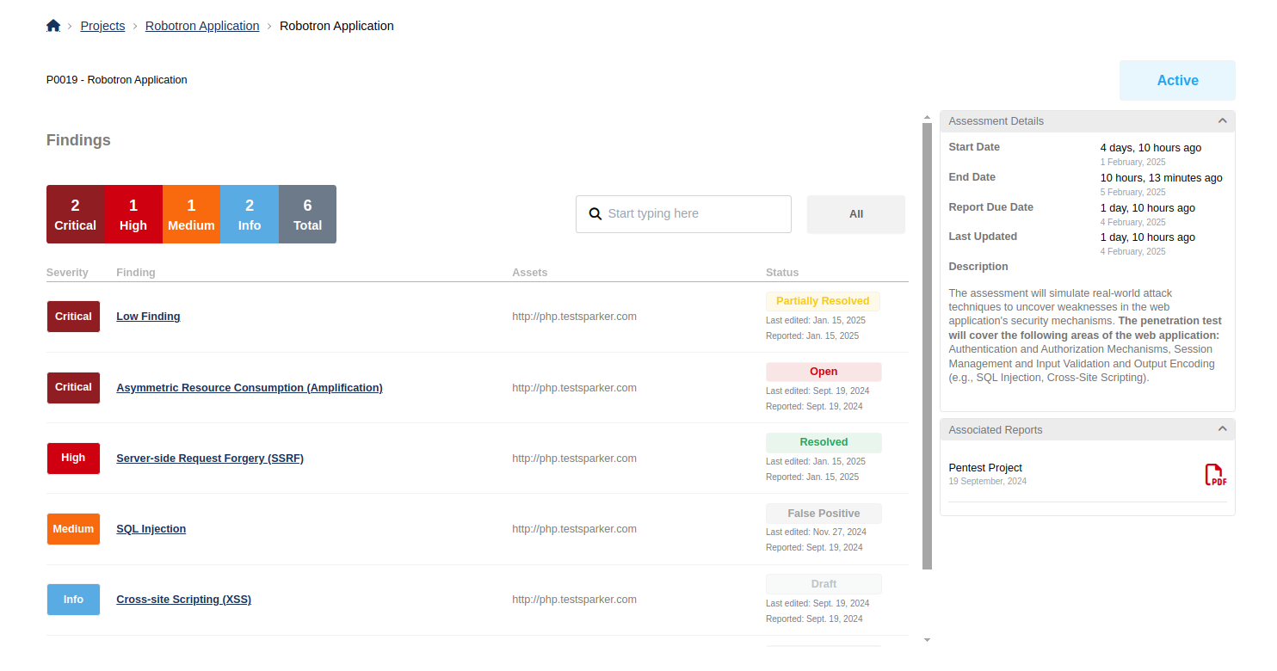Image resolution: width=1277 pixels, height=671 pixels.
Task: Open the underlined Robotron Application breadcrumb
Action: pyautogui.click(x=202, y=26)
